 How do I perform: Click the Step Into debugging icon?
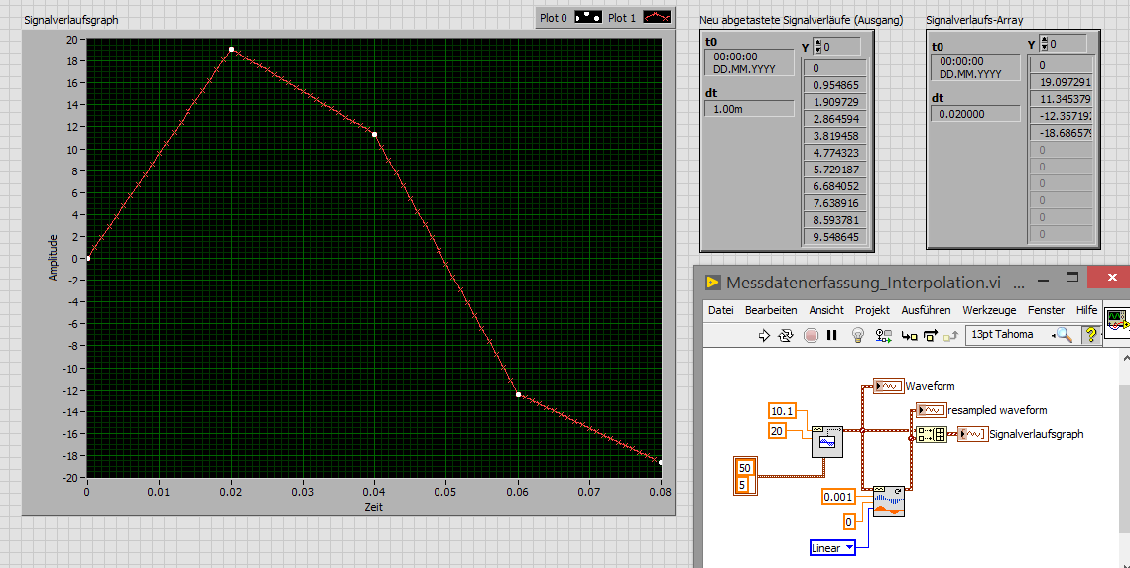point(908,336)
